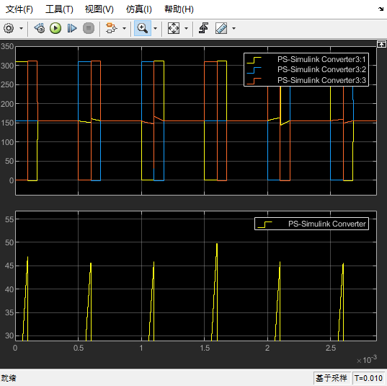The width and height of the screenshot is (387, 386).
Task: Click the gray Stop button
Action: point(89,28)
